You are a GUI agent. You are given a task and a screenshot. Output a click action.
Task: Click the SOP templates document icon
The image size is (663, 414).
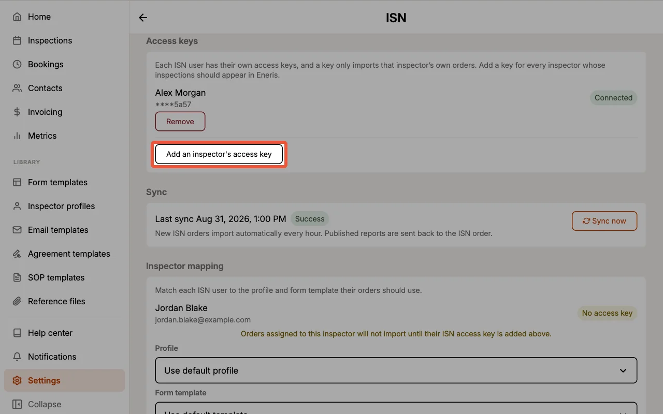17,277
